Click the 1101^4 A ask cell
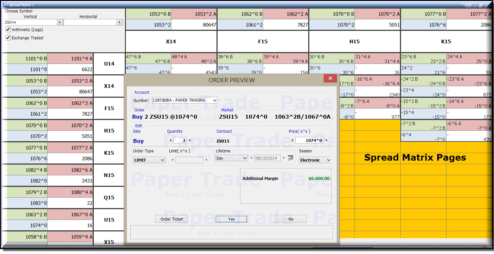Screen dimensions: 494x254 70,59
